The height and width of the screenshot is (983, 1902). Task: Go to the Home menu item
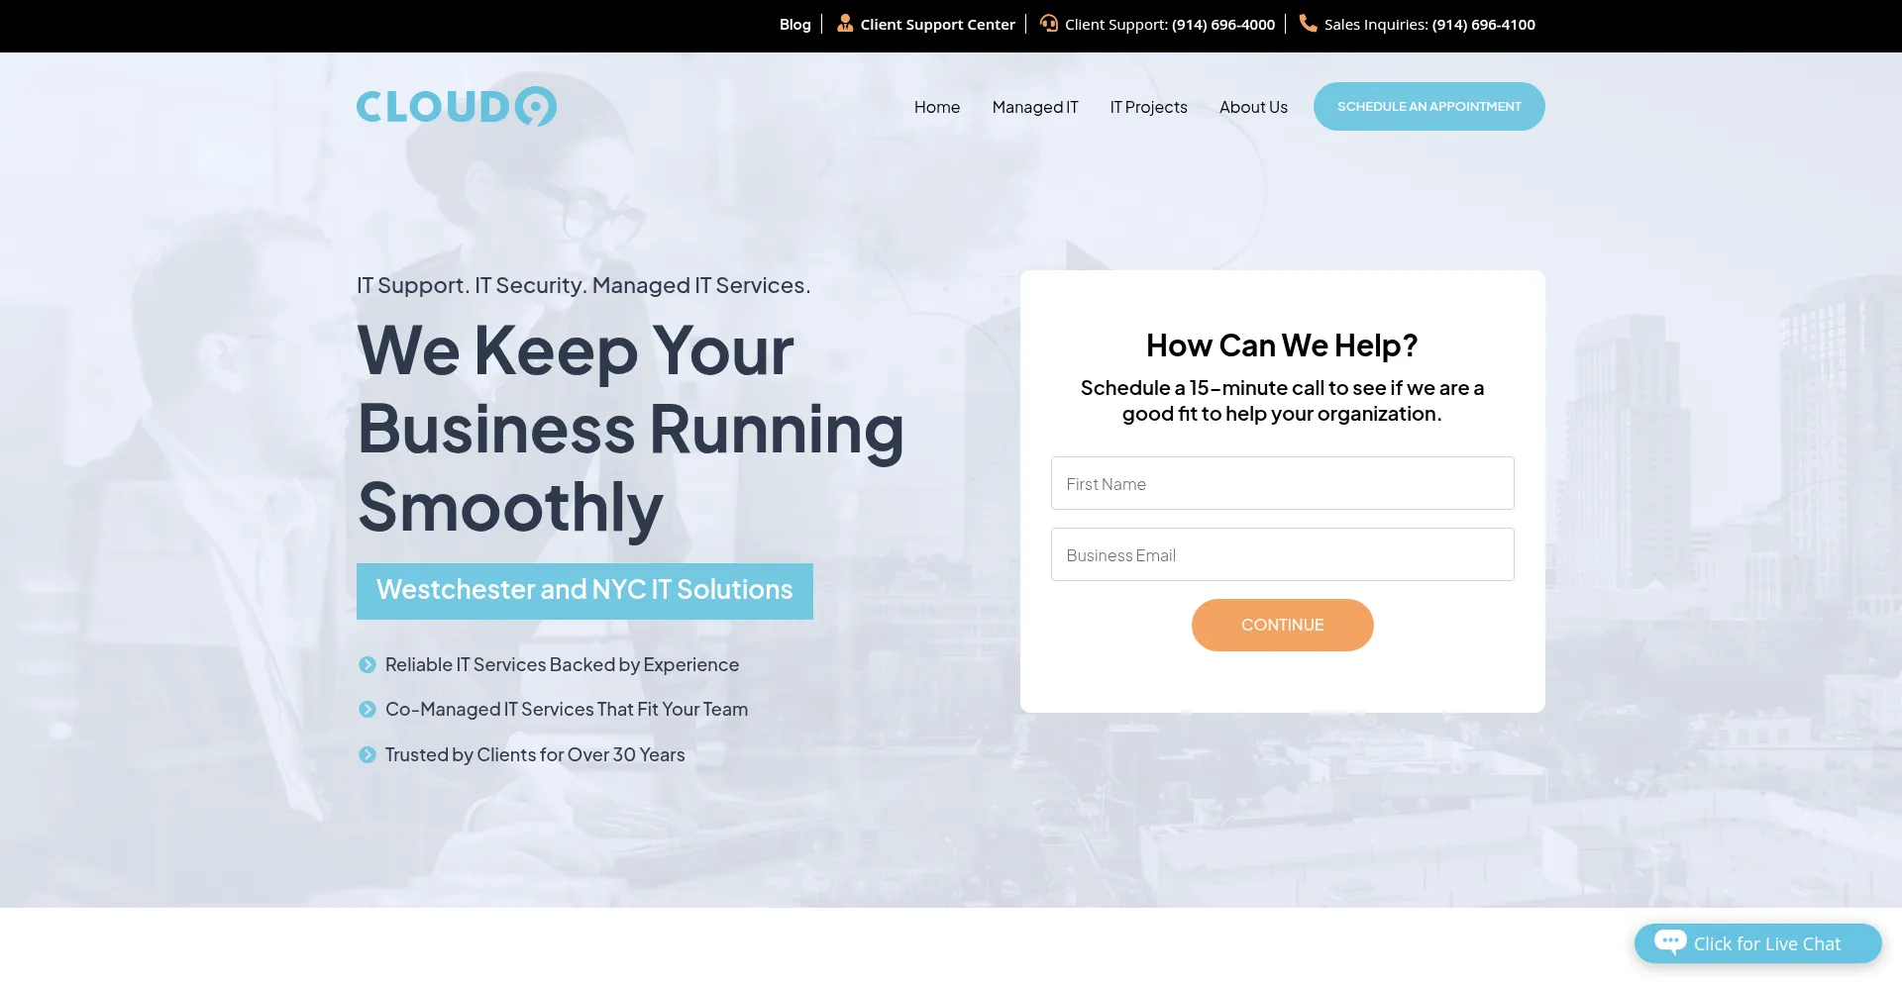936,107
